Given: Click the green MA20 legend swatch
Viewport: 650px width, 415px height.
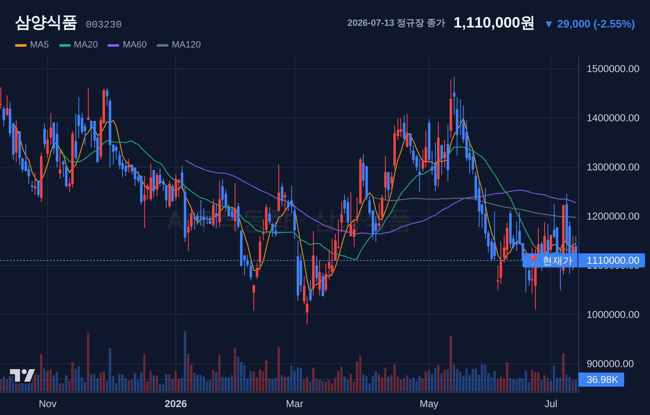Looking at the screenshot, I should (65, 45).
